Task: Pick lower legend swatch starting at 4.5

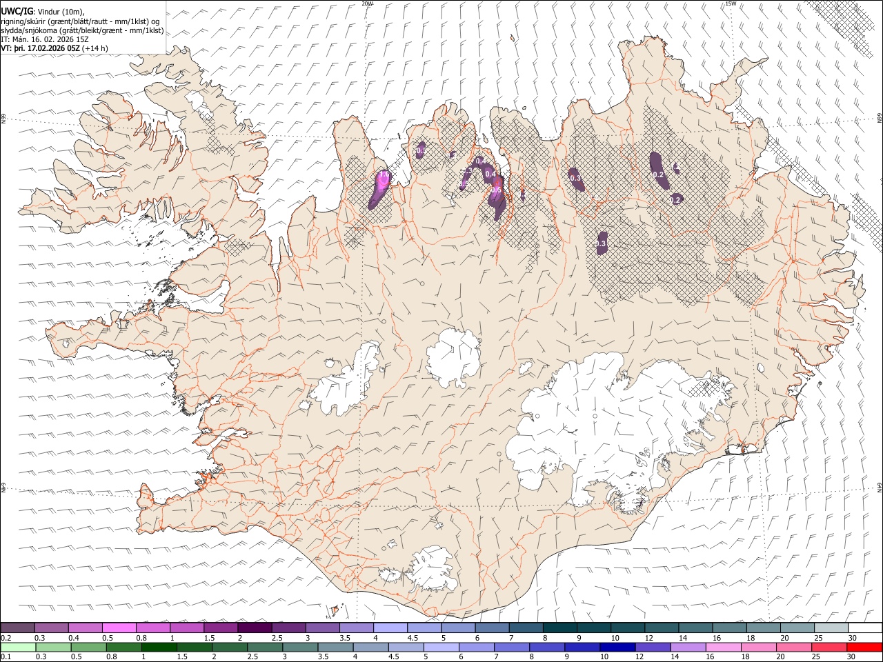Action: point(406,647)
